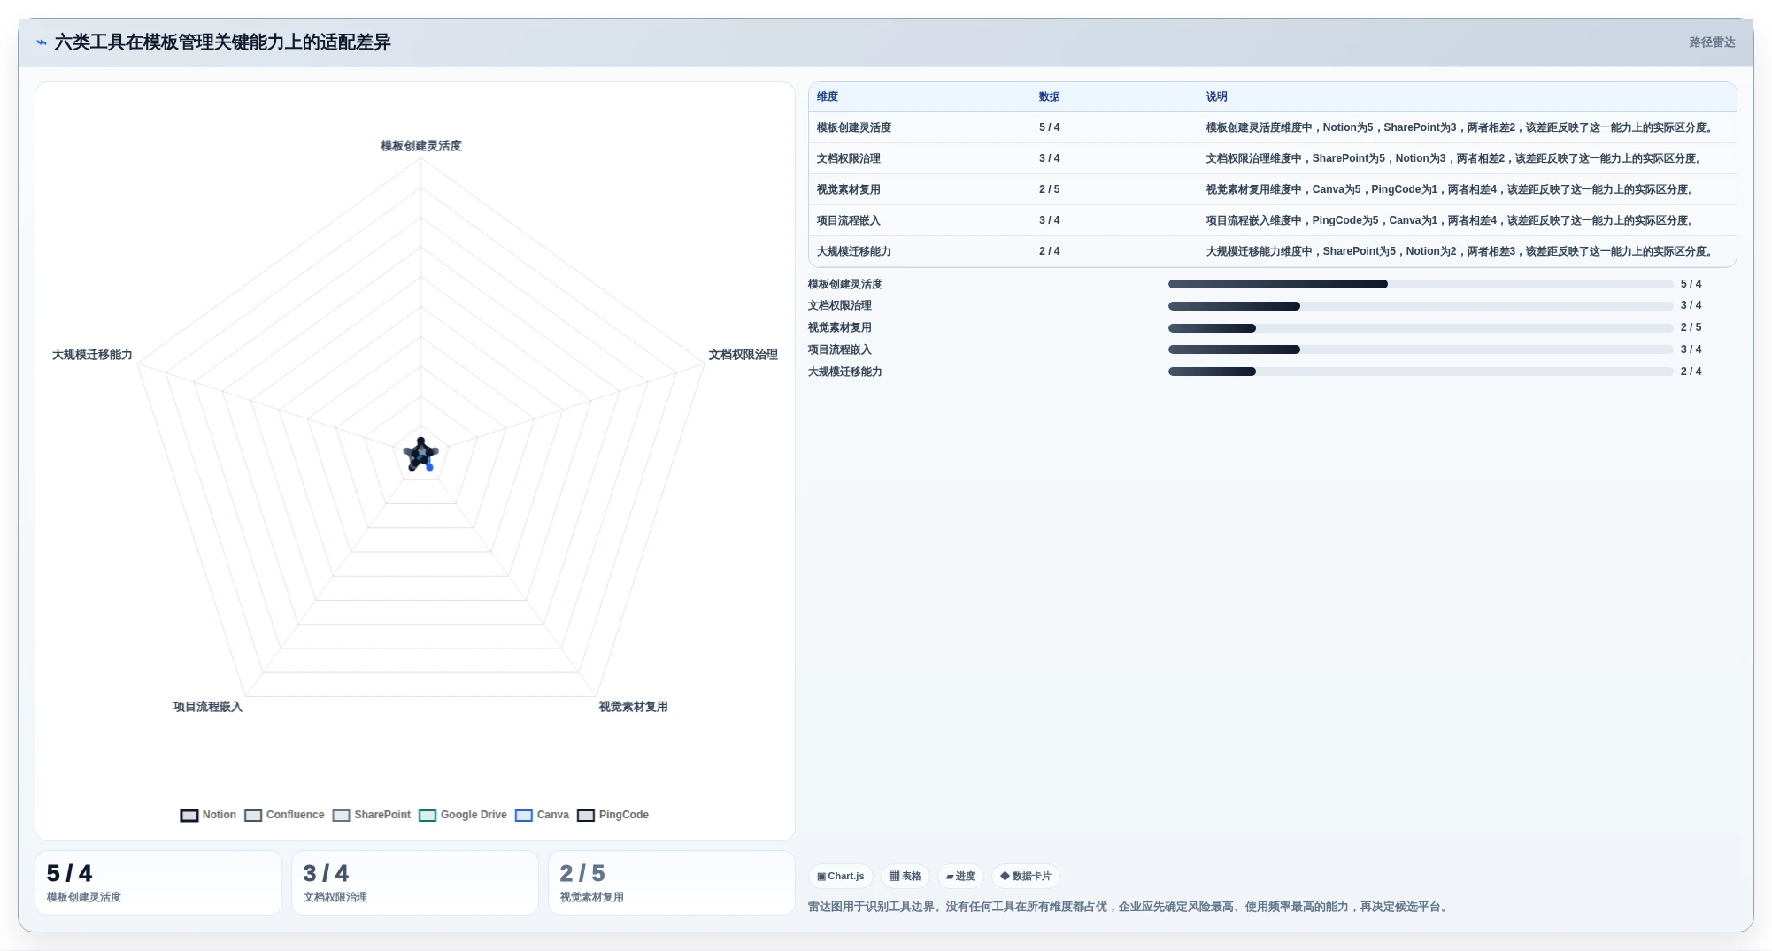Click the 视觉素材复用 progress bar
The image size is (1772, 951).
coord(1421,328)
